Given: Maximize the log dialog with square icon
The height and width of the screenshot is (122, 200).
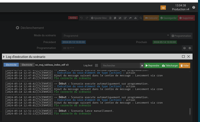Looking at the screenshot, I should [x=183, y=56].
